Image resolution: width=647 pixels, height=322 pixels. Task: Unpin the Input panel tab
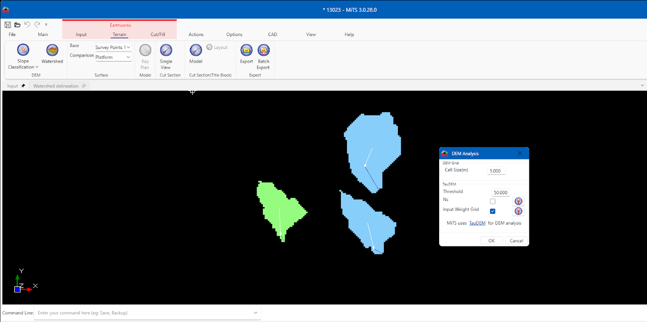23,86
